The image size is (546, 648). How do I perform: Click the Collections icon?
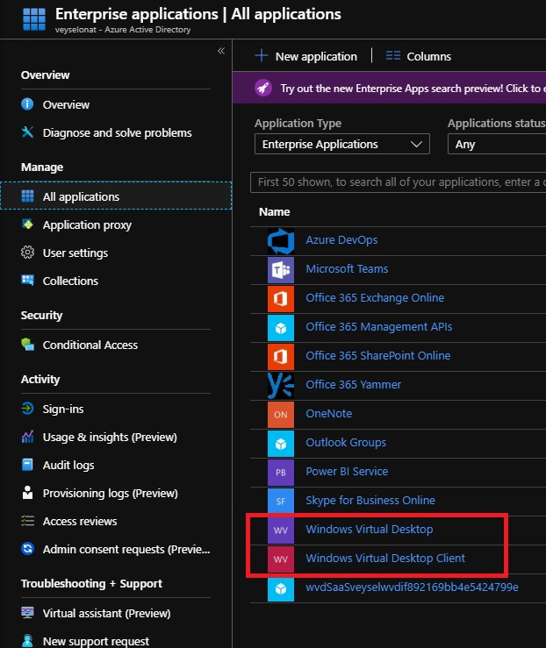[27, 281]
